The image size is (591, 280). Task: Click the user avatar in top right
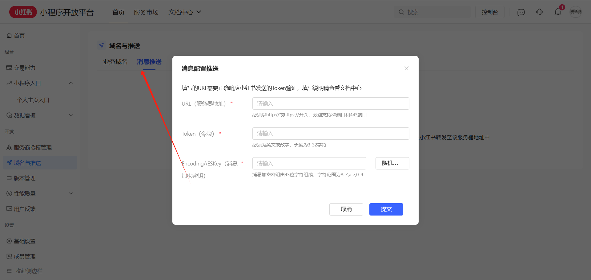576,12
